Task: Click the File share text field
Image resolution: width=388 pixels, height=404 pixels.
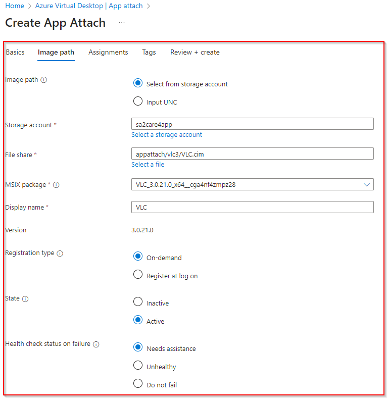Action: click(x=252, y=154)
